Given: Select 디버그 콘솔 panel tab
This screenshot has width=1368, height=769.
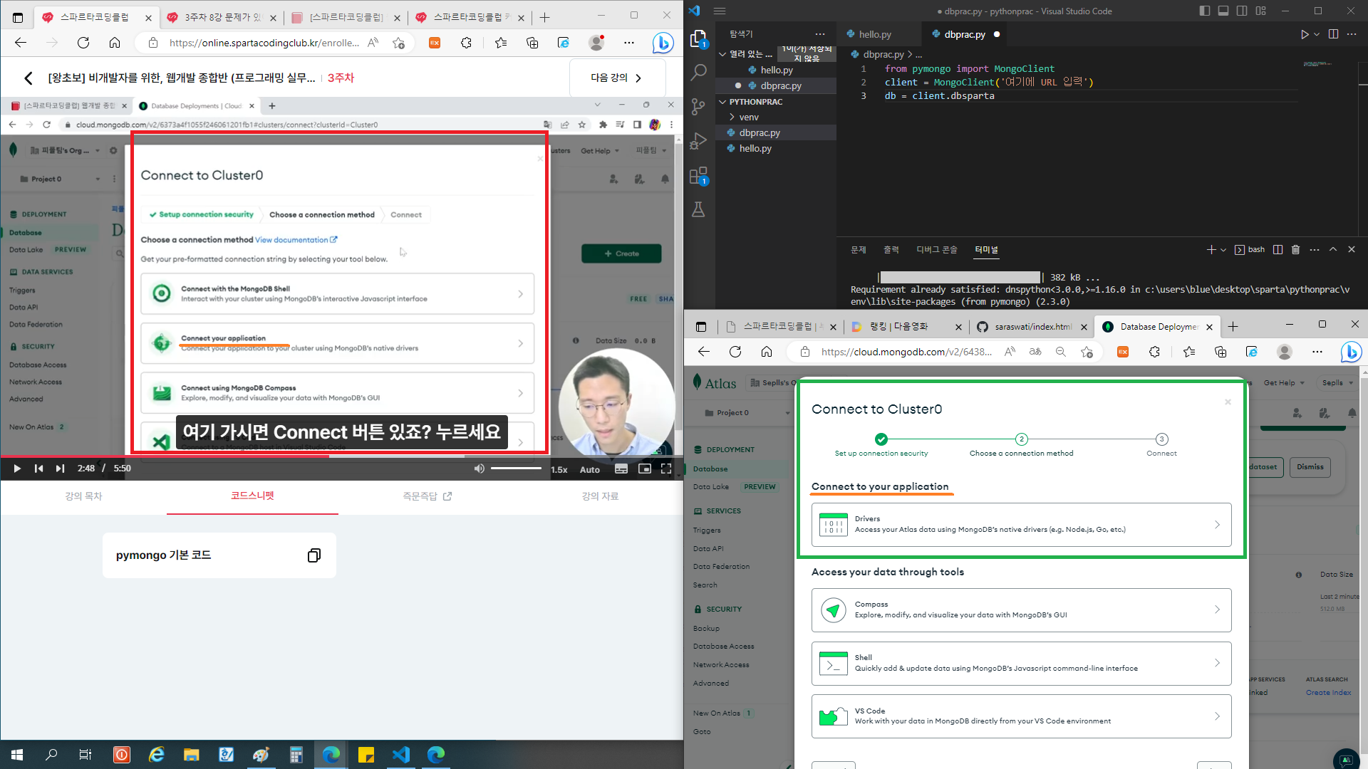Looking at the screenshot, I should click(x=937, y=250).
